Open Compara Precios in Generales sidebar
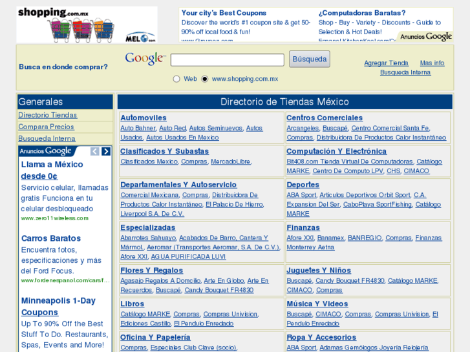The image size is (470, 352). click(x=46, y=127)
